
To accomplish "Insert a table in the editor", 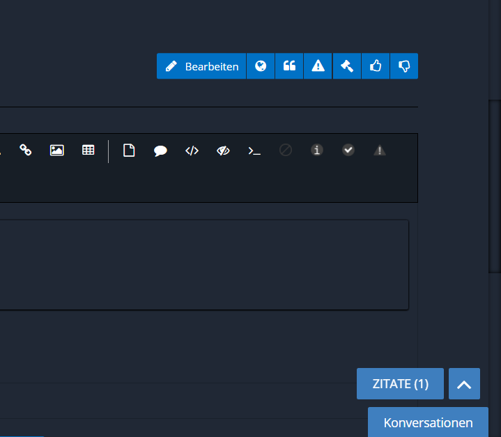I will coord(88,150).
